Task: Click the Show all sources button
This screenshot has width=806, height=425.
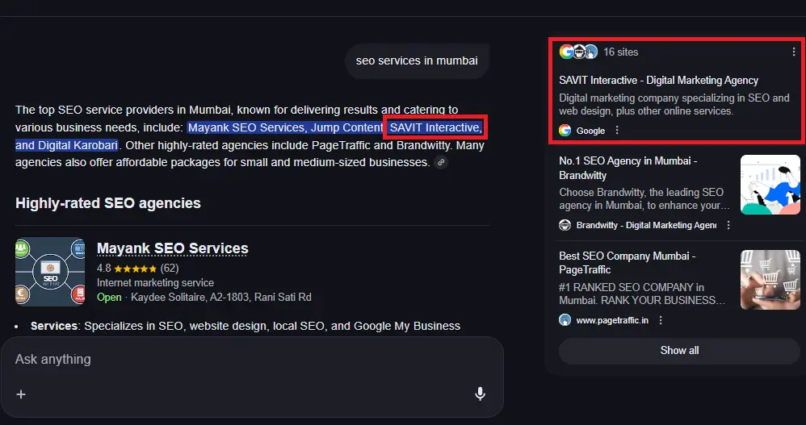Action: click(x=679, y=351)
